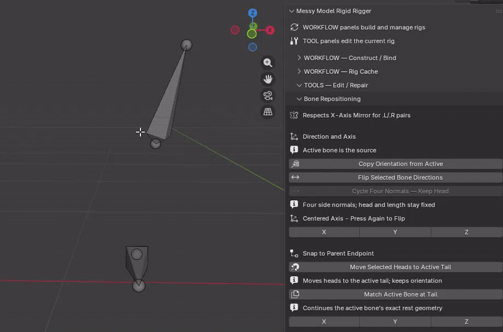This screenshot has width=503, height=332.
Task: Click the Direction and Axis icon
Action: click(x=294, y=137)
